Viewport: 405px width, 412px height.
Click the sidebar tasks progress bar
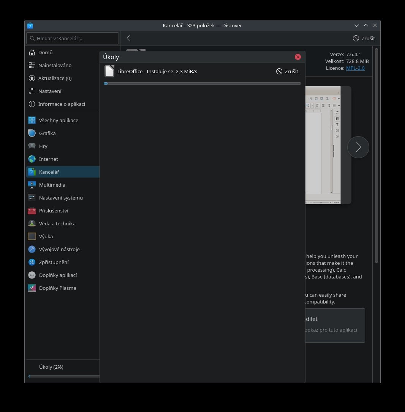point(64,376)
